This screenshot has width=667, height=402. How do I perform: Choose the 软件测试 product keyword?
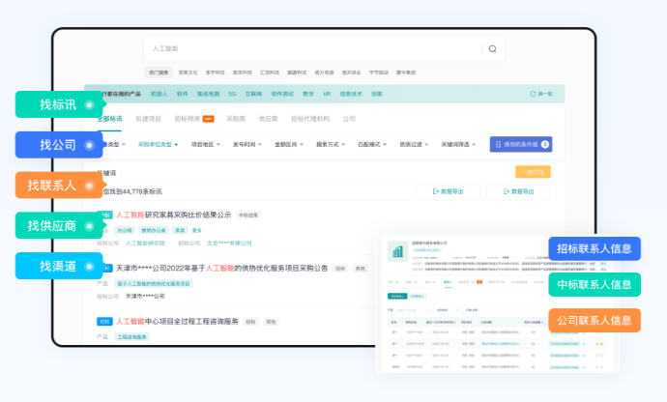282,94
